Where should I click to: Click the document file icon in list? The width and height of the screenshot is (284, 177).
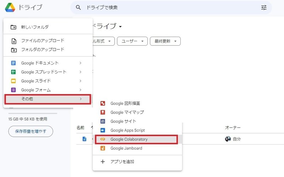(x=84, y=139)
